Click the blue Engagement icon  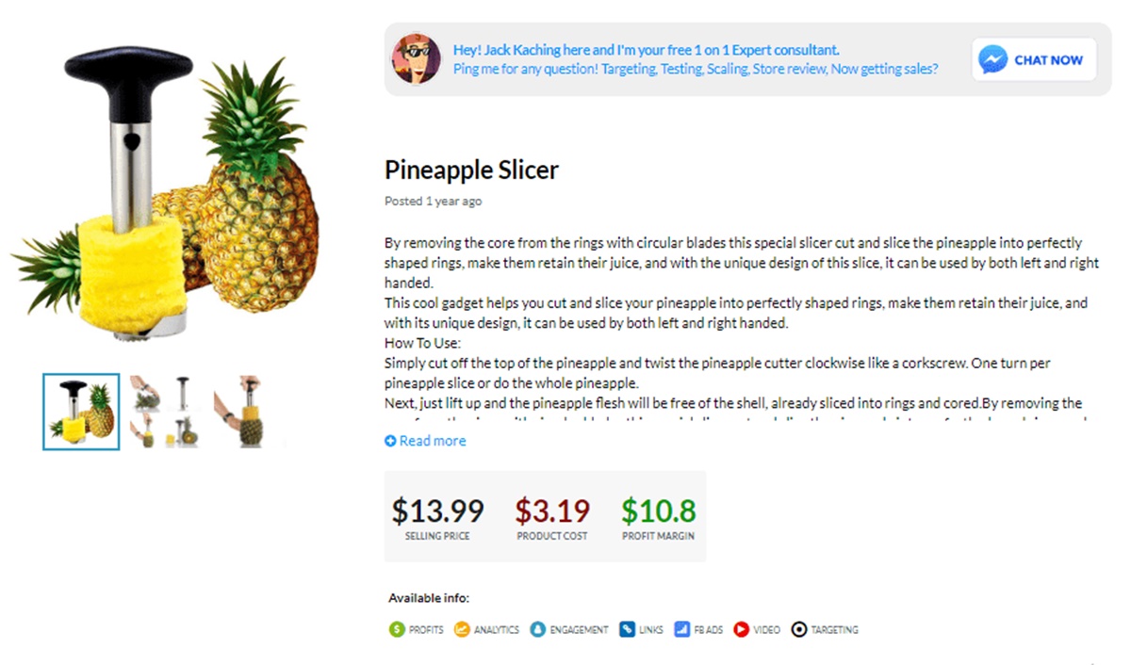click(x=537, y=629)
